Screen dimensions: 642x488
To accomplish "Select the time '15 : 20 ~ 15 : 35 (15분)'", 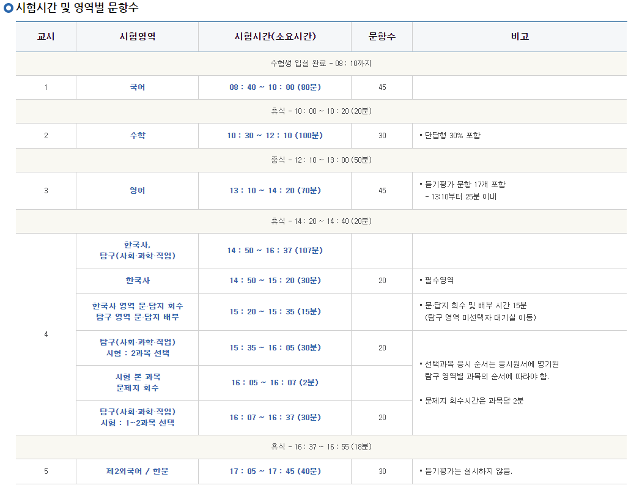I will (x=275, y=312).
